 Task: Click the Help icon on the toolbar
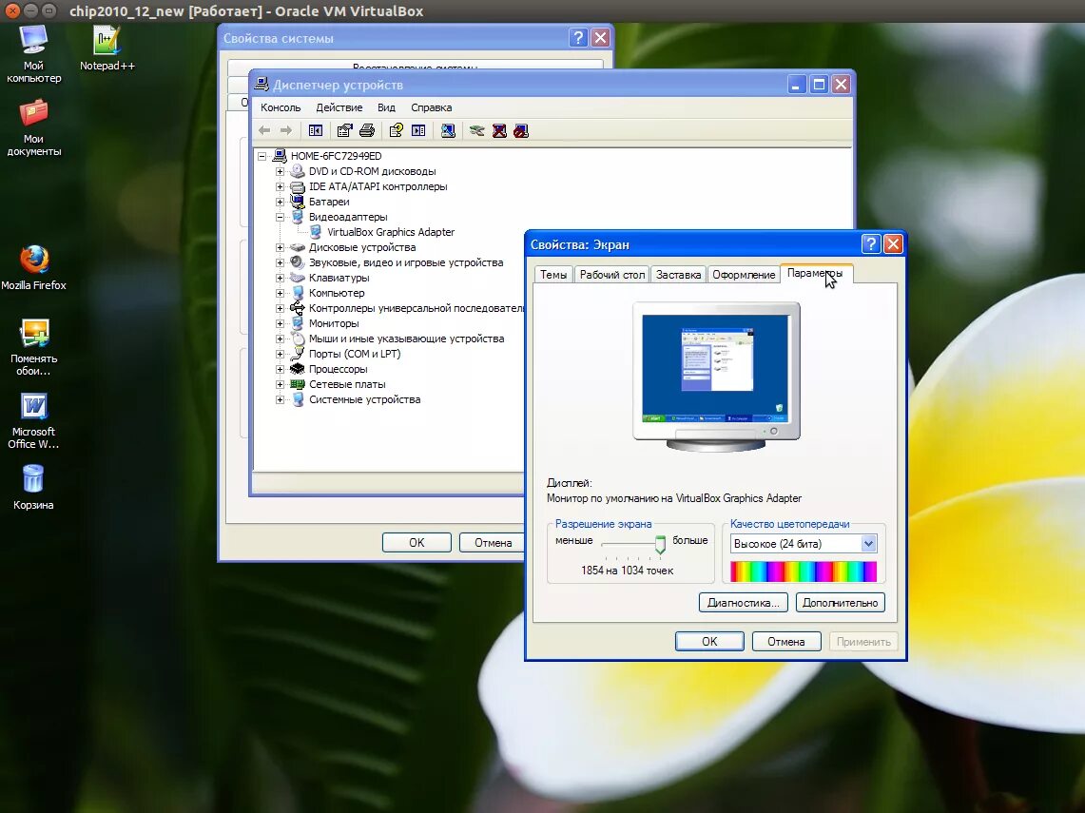(x=397, y=130)
